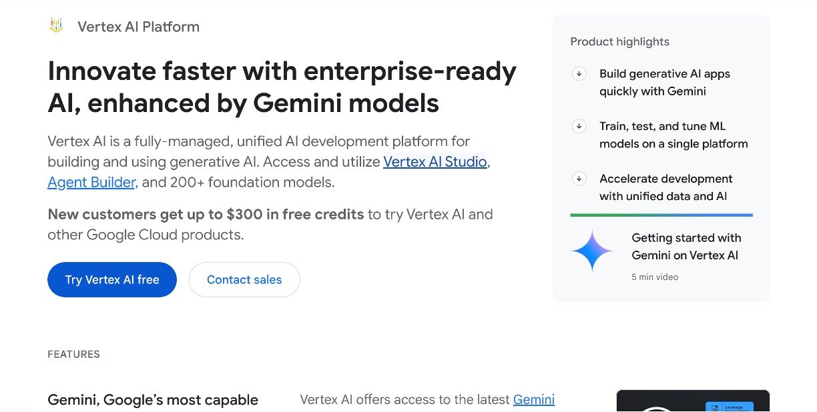Select Accelerate development with unified data highlight

click(665, 187)
